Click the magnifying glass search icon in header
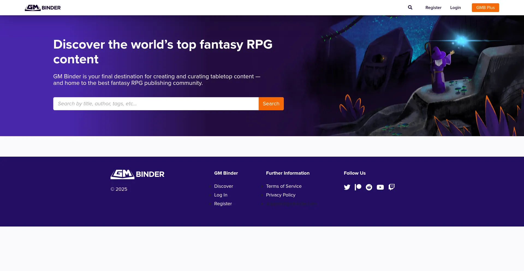 coord(410,8)
